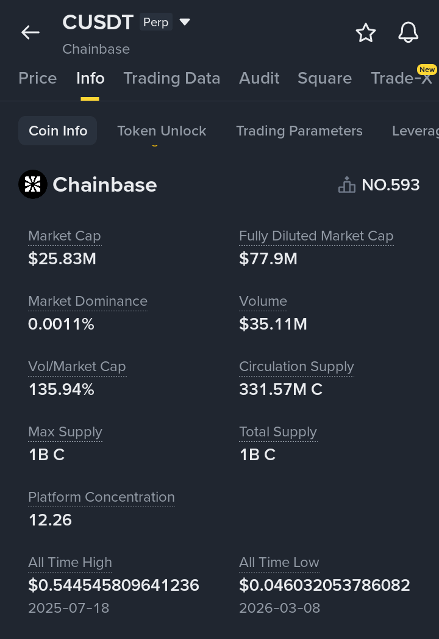439x639 pixels.
Task: Tap the Vol/Market Cap label
Action: (77, 367)
